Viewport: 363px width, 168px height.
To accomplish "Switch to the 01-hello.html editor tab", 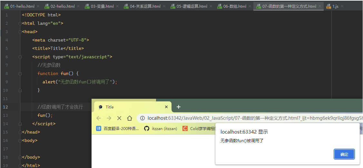I will pyautogui.click(x=20, y=6).
